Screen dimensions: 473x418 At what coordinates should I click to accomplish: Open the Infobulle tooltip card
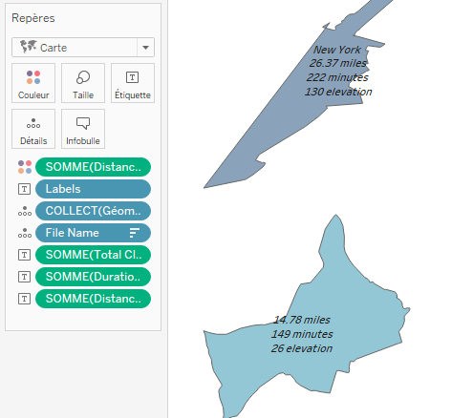coord(83,129)
